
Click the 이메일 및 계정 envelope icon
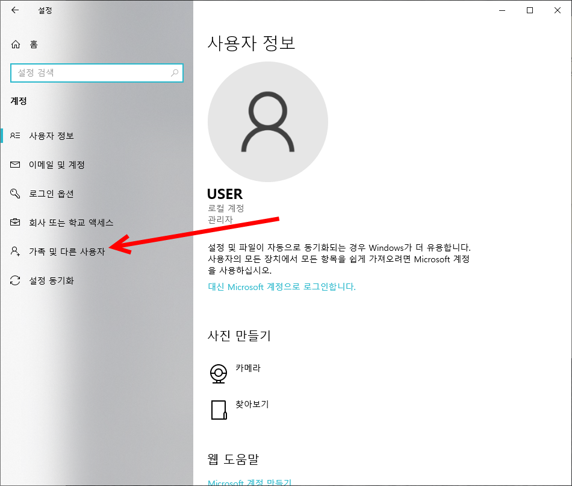point(15,165)
